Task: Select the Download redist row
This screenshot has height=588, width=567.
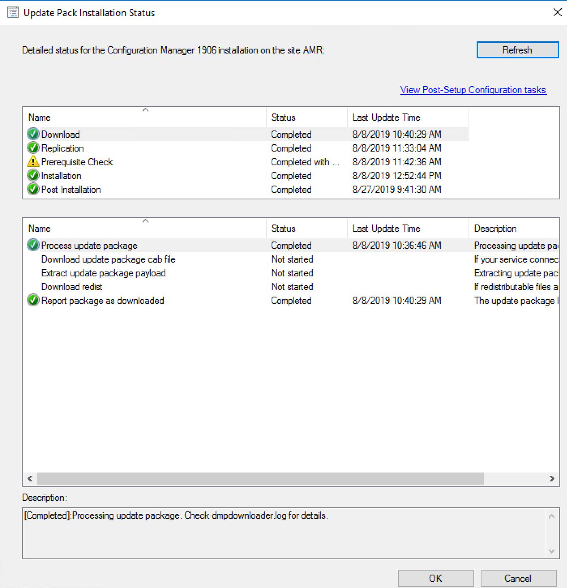Action: point(72,287)
